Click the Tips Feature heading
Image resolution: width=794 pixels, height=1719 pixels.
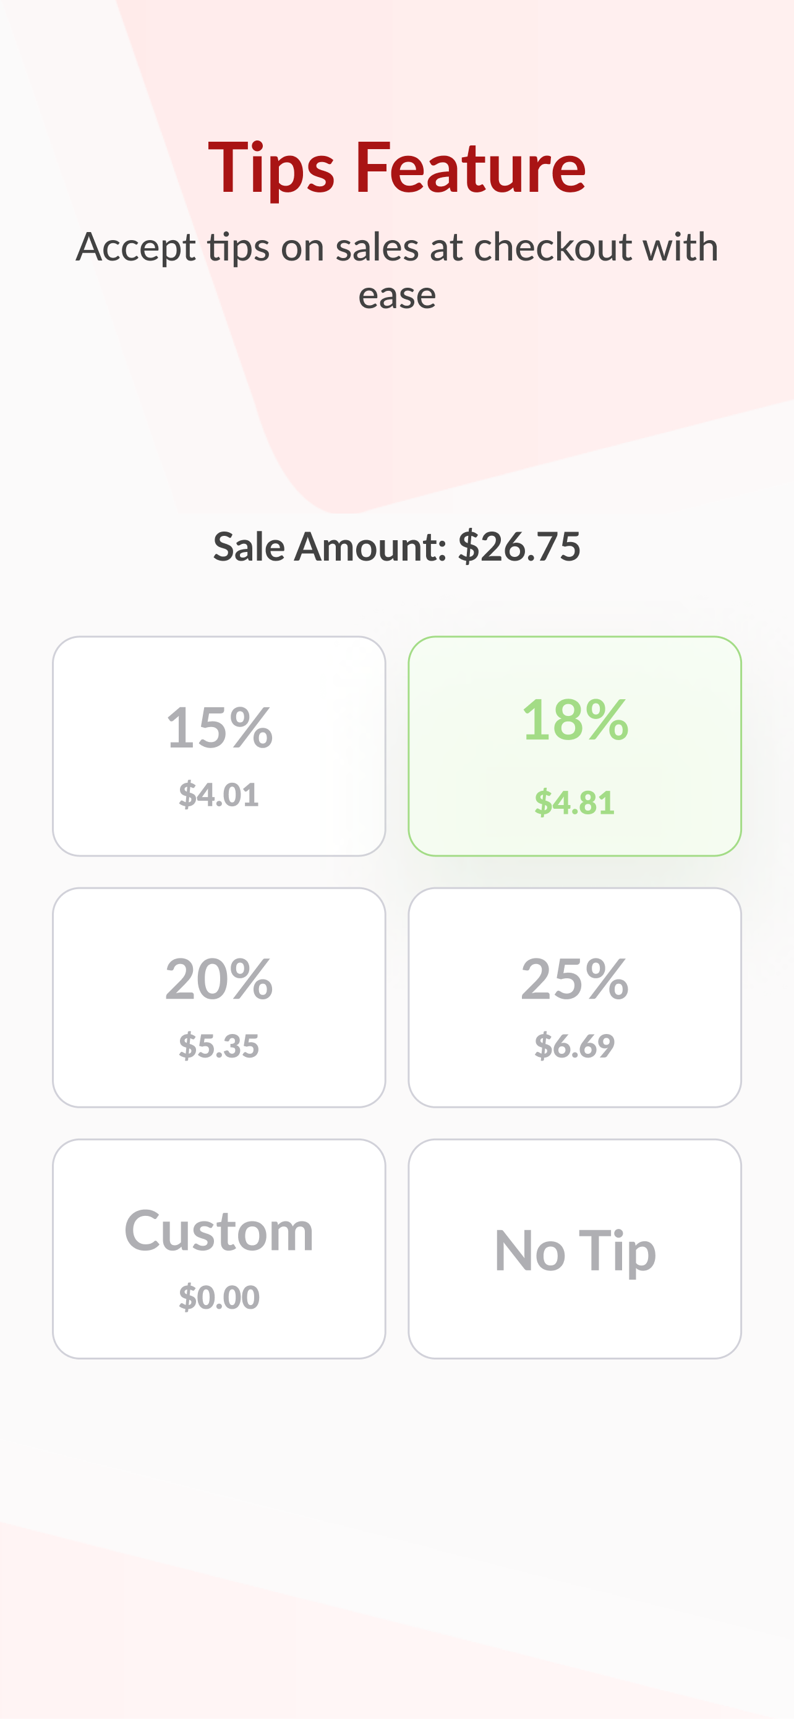(x=396, y=168)
